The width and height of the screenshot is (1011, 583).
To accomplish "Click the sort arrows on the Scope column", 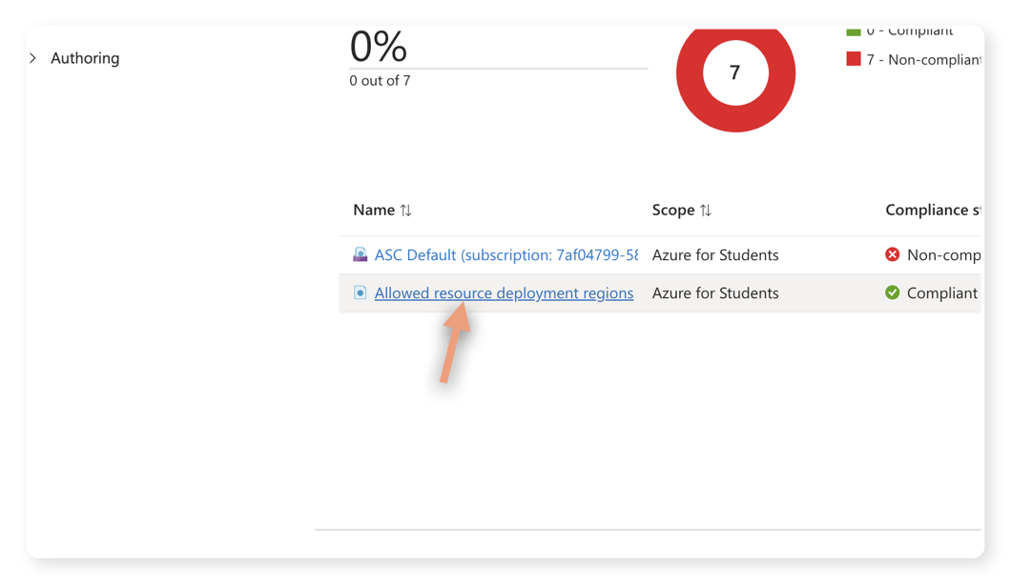I will click(x=707, y=210).
